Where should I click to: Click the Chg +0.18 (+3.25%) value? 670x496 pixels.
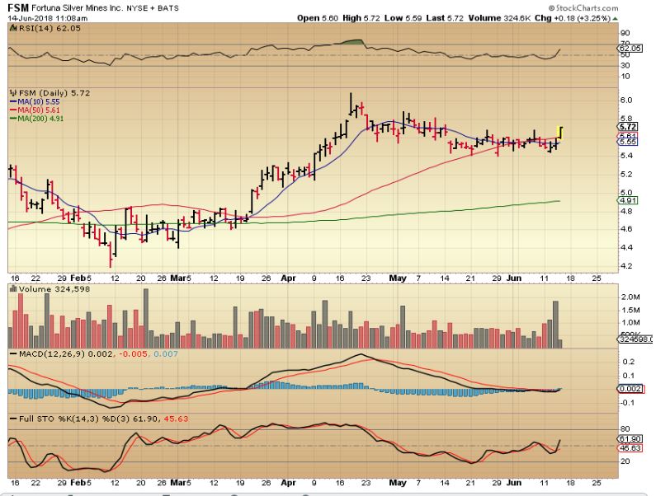point(573,18)
